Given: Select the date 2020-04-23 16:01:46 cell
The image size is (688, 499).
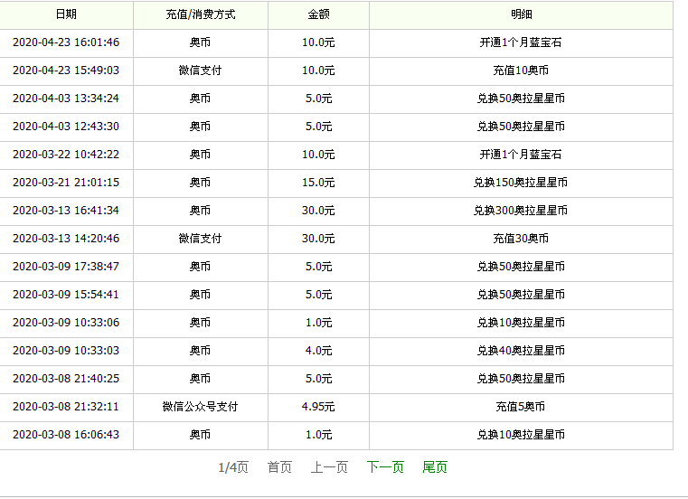Looking at the screenshot, I should point(66,42).
